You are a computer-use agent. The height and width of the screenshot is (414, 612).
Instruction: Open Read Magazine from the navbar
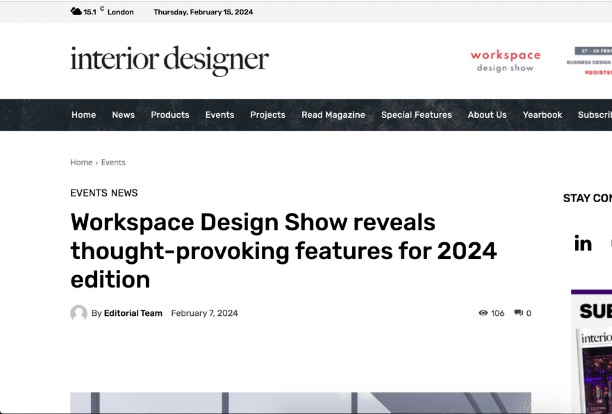(x=333, y=115)
